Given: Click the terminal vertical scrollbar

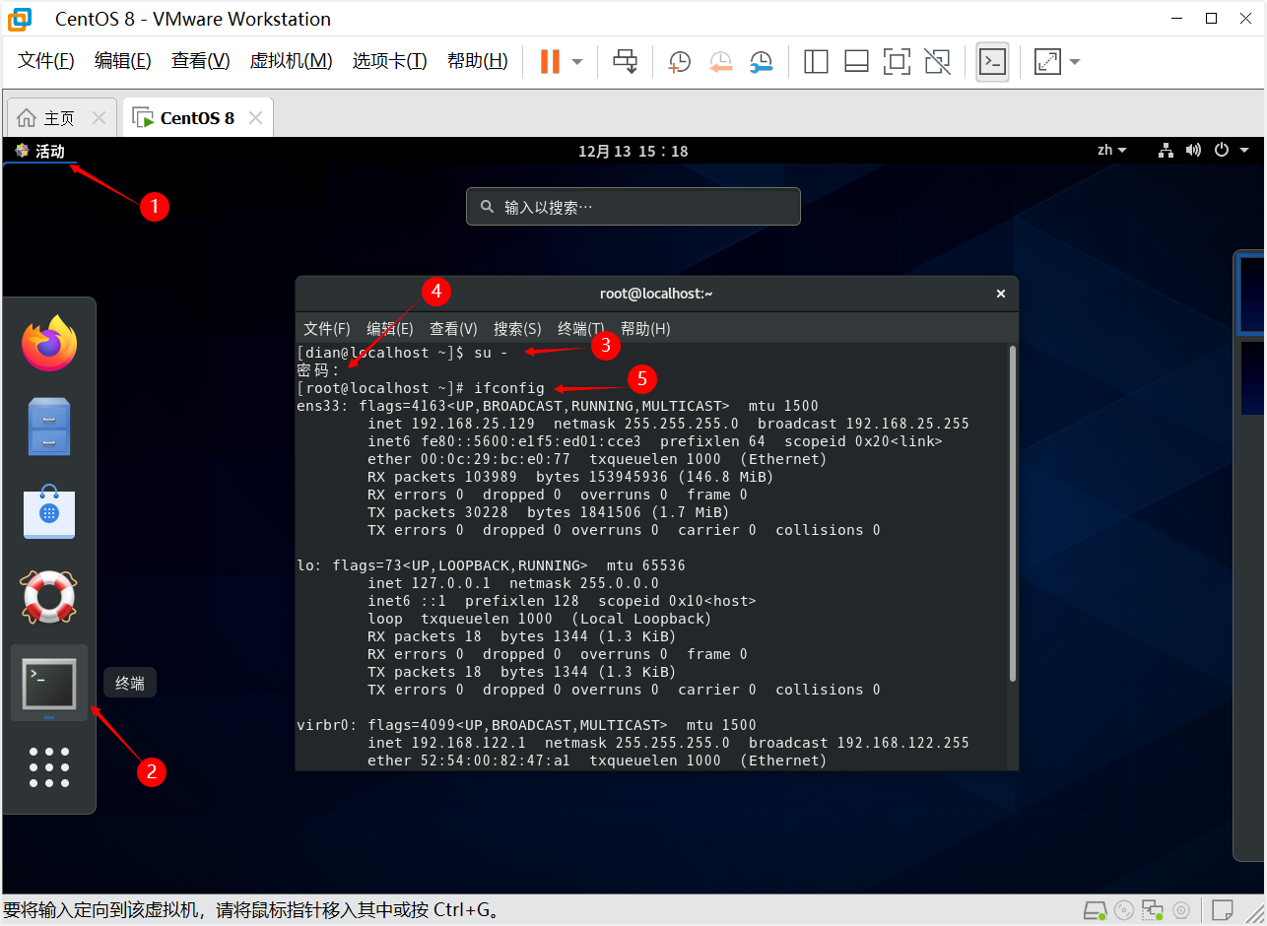Looking at the screenshot, I should pos(1012,512).
